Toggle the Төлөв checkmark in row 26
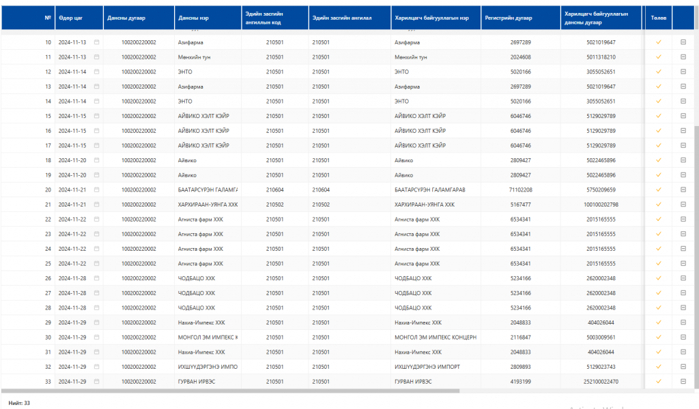The image size is (699, 409). click(659, 278)
